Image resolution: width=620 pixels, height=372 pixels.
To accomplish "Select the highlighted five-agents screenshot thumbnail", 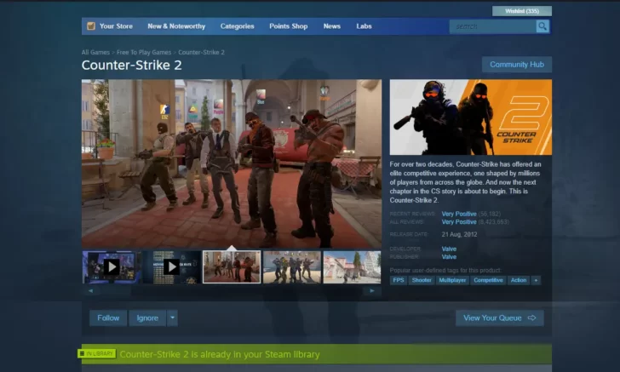I will tap(232, 266).
